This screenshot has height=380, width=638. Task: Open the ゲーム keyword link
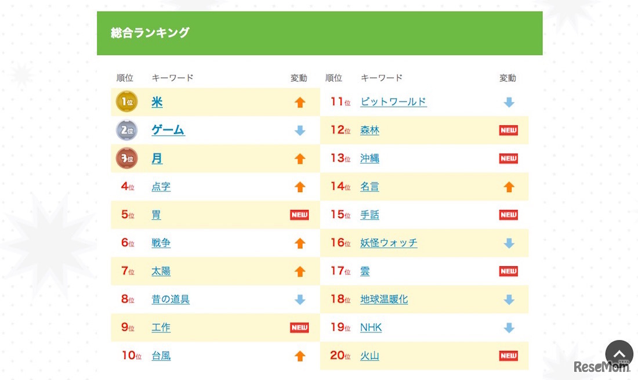[x=168, y=130]
